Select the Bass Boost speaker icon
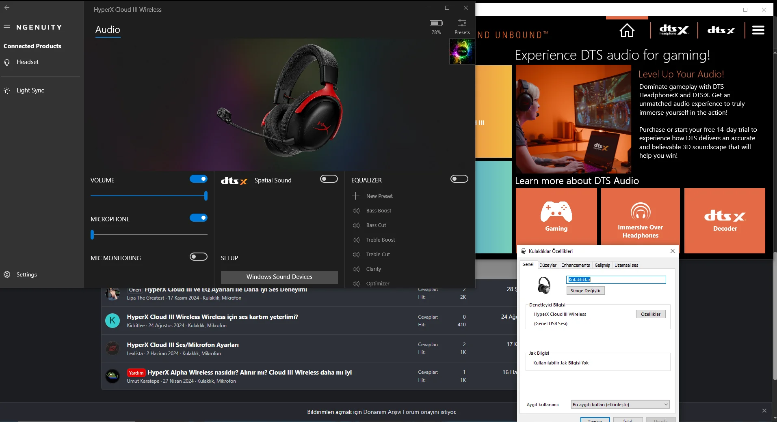Image resolution: width=777 pixels, height=422 pixels. [x=356, y=211]
